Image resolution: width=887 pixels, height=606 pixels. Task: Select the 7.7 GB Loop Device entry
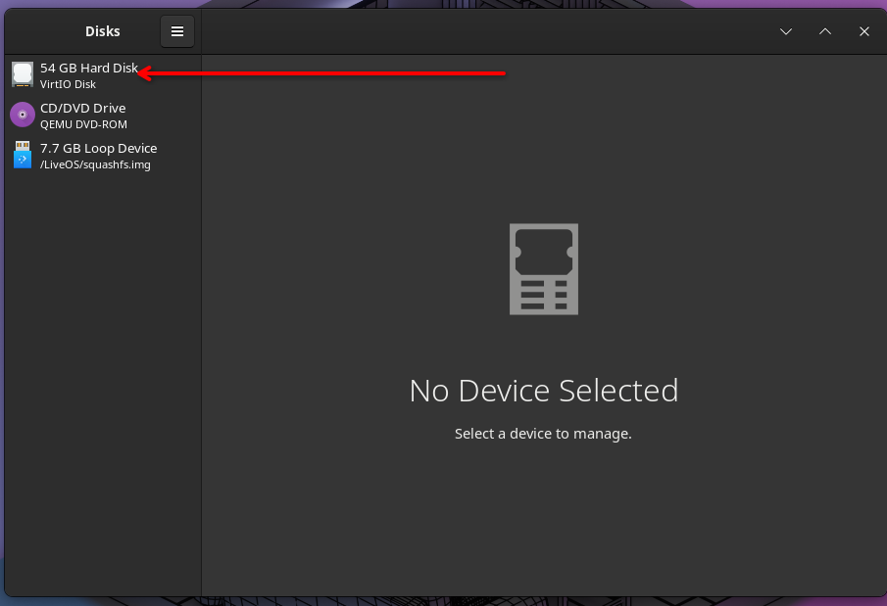[98, 148]
